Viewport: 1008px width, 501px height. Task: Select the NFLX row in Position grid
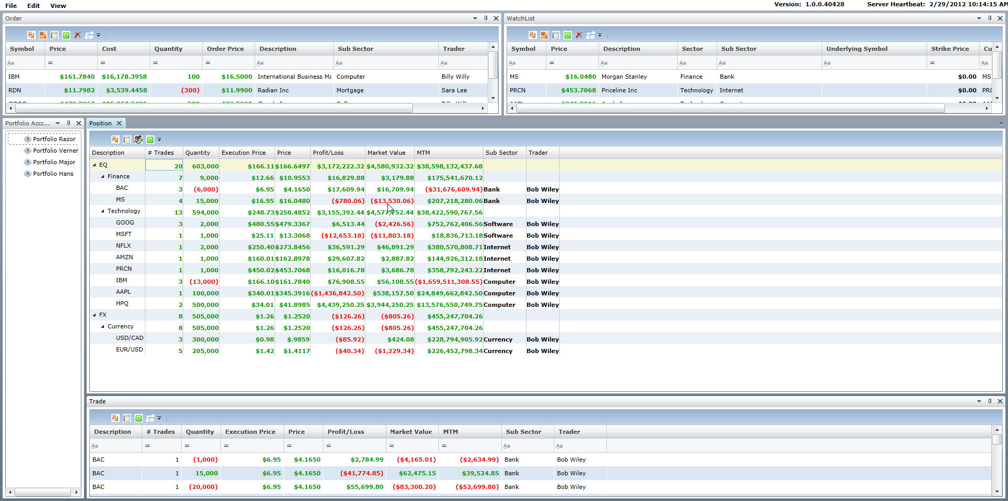pos(546,246)
